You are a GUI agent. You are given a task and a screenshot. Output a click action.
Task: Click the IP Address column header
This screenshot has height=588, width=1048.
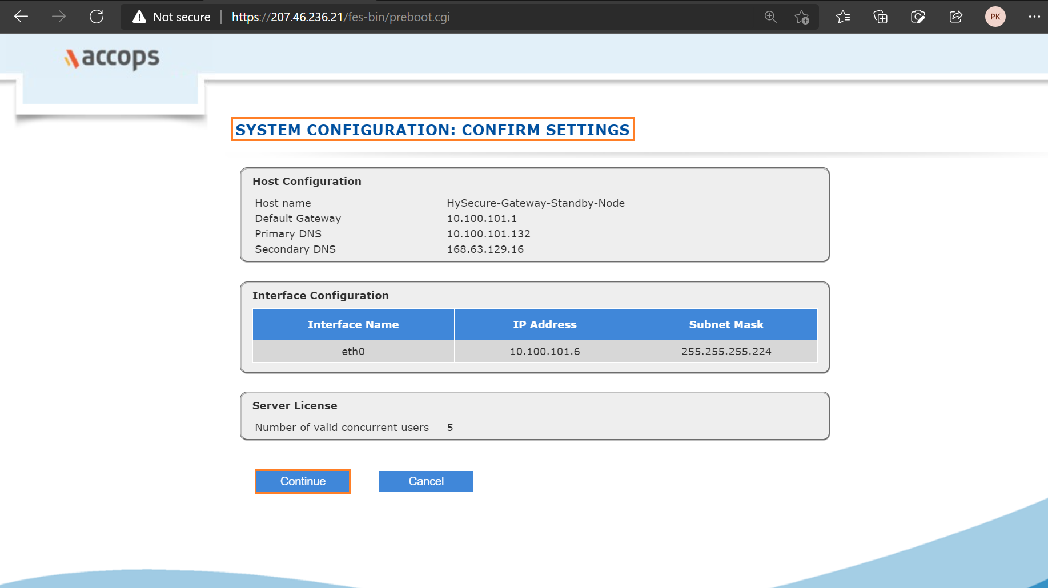point(545,324)
